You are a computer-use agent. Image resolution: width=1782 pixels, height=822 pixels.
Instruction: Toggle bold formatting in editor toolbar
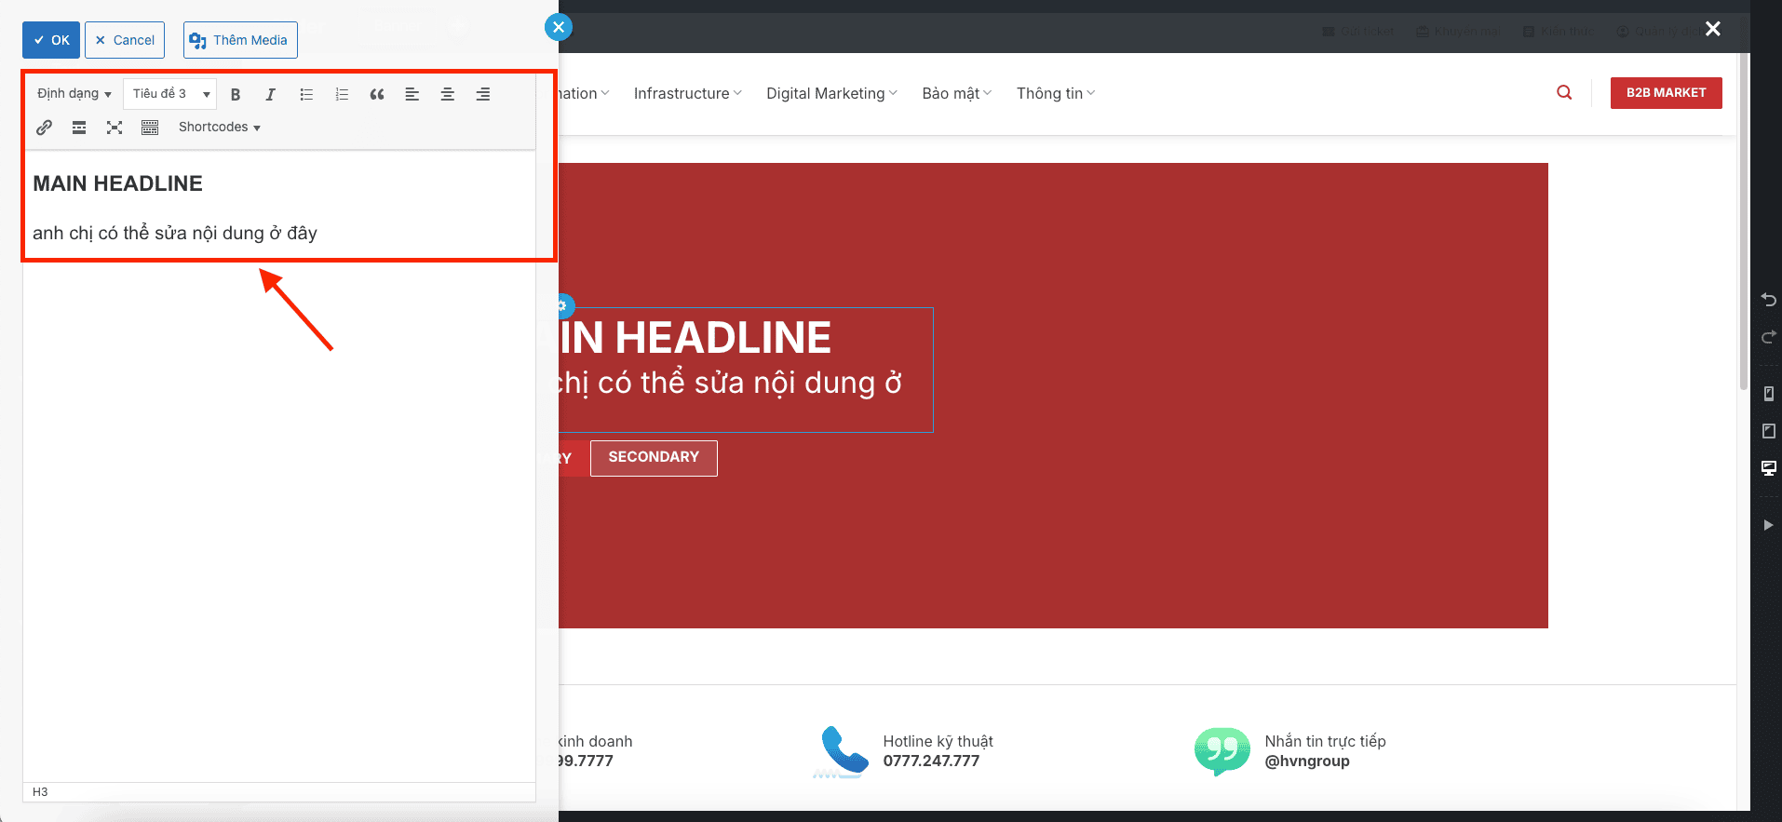[x=236, y=94]
